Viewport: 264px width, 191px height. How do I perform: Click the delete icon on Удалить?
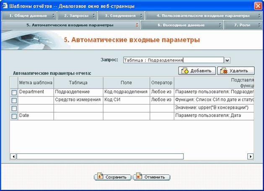pyautogui.click(x=224, y=71)
